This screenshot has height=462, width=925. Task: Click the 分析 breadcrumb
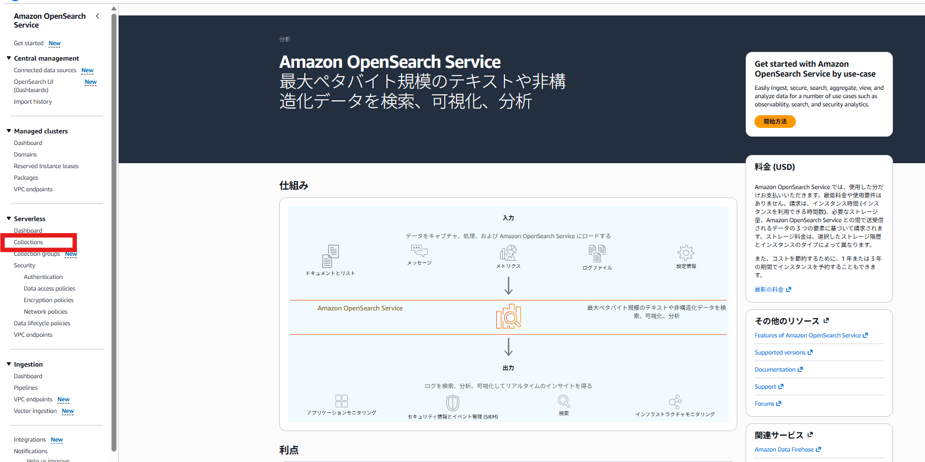285,39
